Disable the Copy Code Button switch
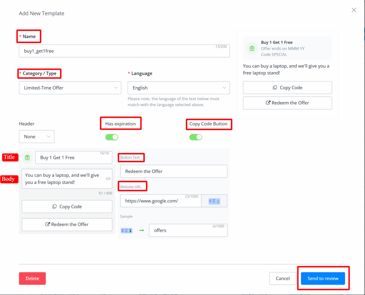The image size is (365, 295). (x=196, y=137)
